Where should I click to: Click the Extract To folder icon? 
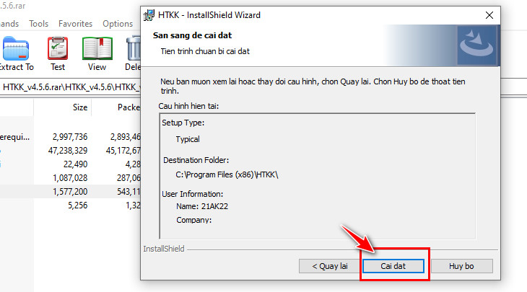[x=16, y=49]
